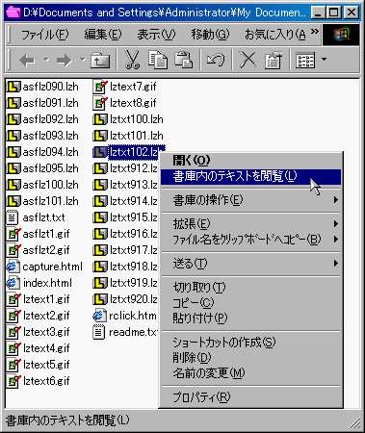
Task: Choose コピー(C) in context menu
Action: pyautogui.click(x=250, y=303)
